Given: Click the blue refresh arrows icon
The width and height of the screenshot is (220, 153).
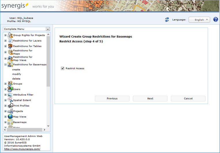Looking at the screenshot, I should [x=167, y=19].
